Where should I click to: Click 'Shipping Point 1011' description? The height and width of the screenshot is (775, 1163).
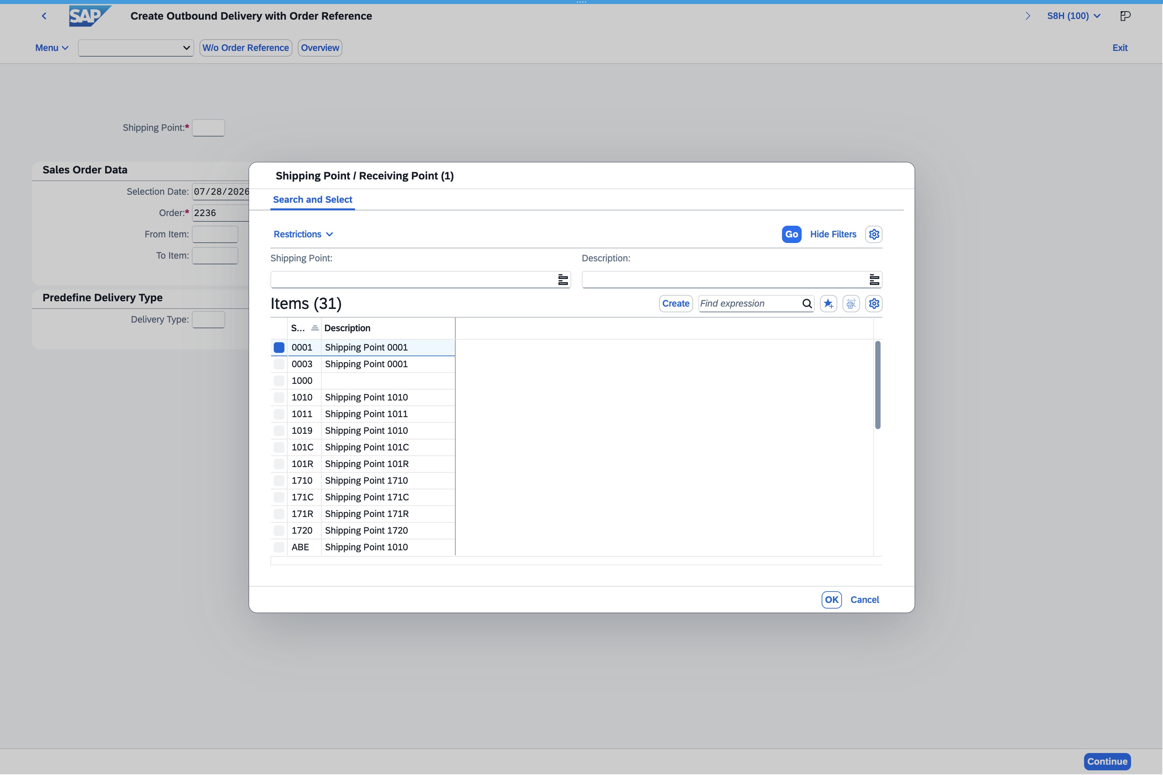tap(366, 414)
